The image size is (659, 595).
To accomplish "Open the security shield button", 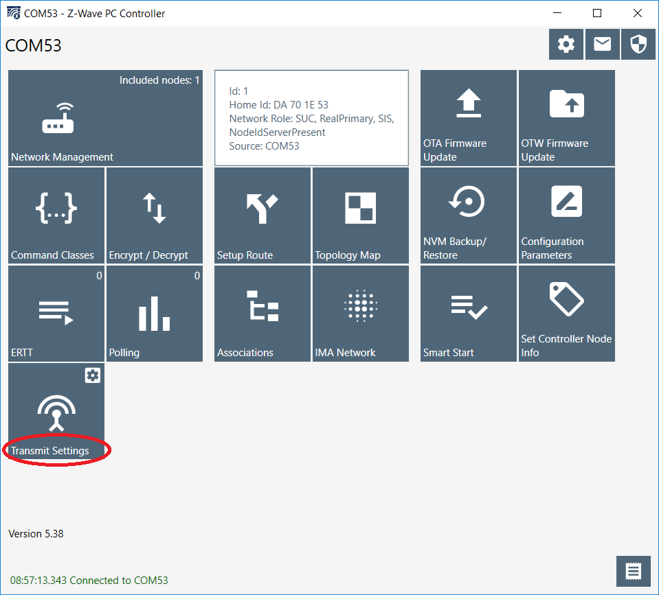I will [x=638, y=44].
